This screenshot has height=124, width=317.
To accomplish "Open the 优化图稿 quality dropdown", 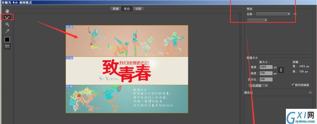I will (x=258, y=86).
